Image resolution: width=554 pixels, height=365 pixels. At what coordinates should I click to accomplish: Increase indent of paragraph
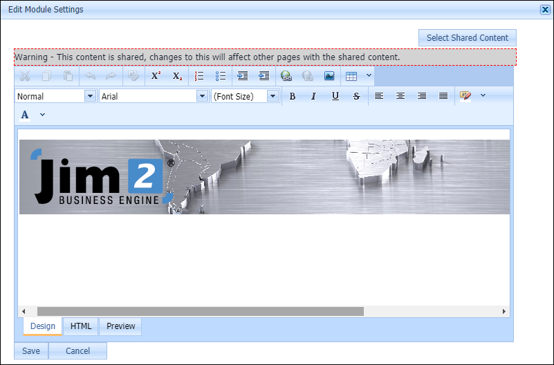(x=243, y=76)
